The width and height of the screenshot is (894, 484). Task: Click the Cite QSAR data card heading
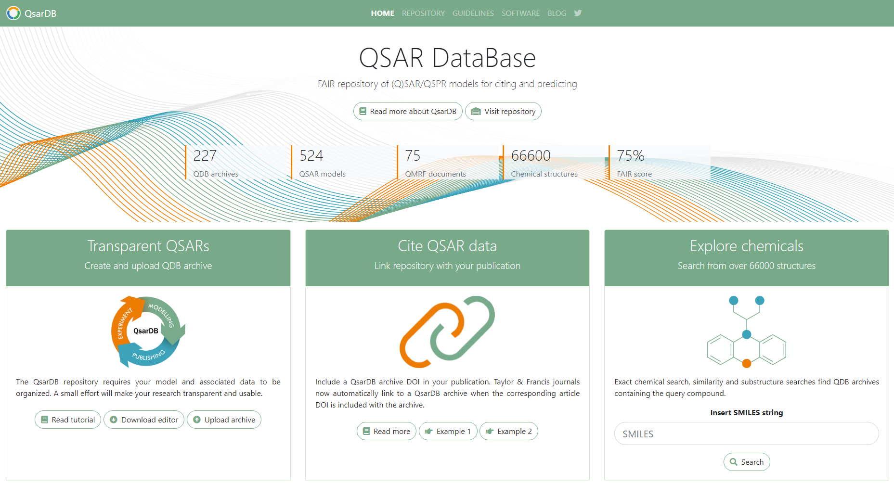447,246
